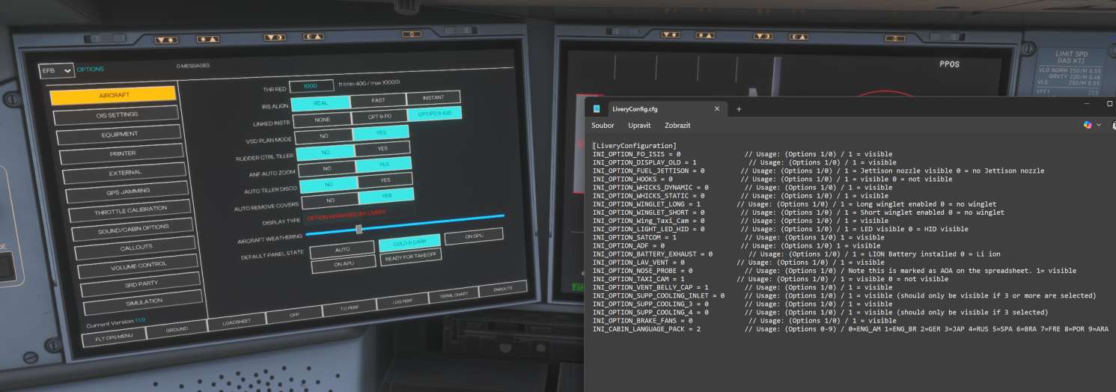This screenshot has height=392, width=1116.
Task: Click the Notepad app icon in title bar
Action: (x=597, y=109)
